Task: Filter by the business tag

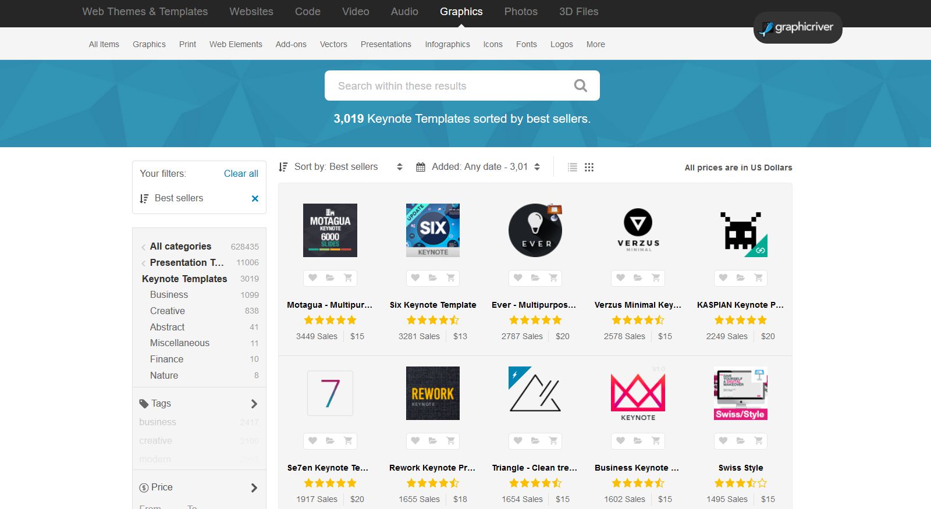Action: tap(158, 422)
